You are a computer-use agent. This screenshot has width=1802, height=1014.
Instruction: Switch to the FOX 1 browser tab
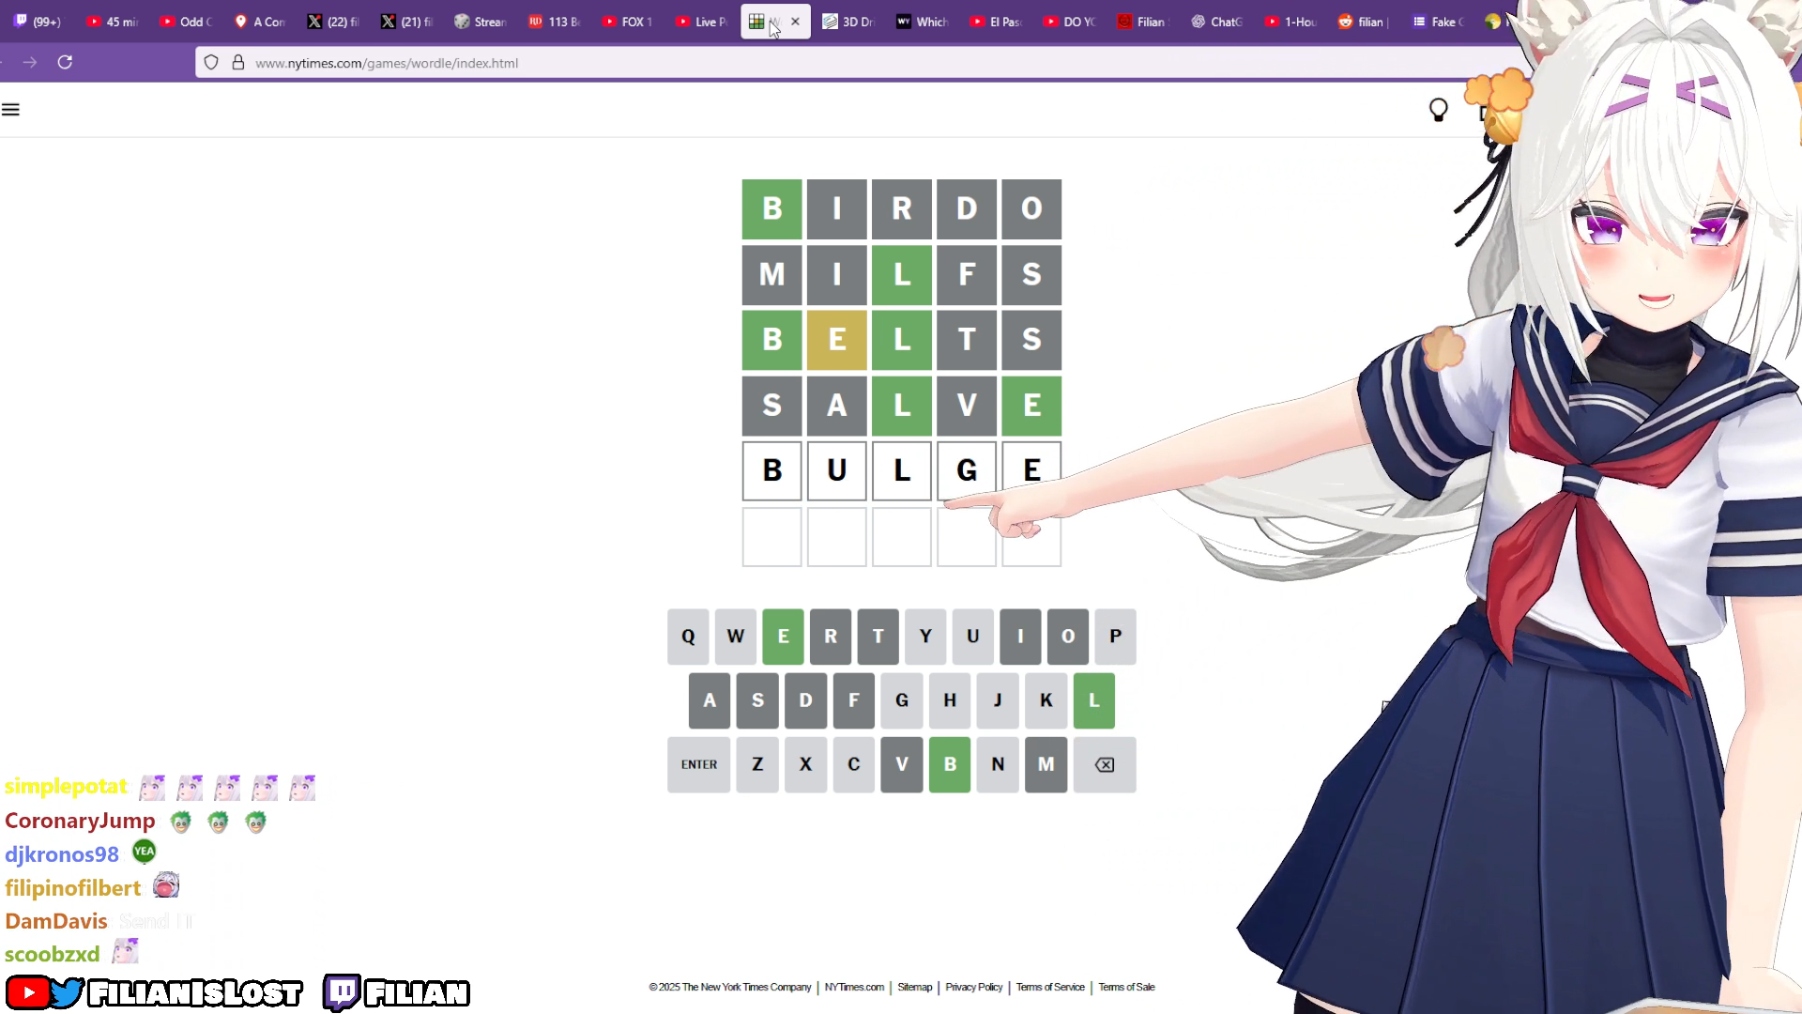[627, 22]
